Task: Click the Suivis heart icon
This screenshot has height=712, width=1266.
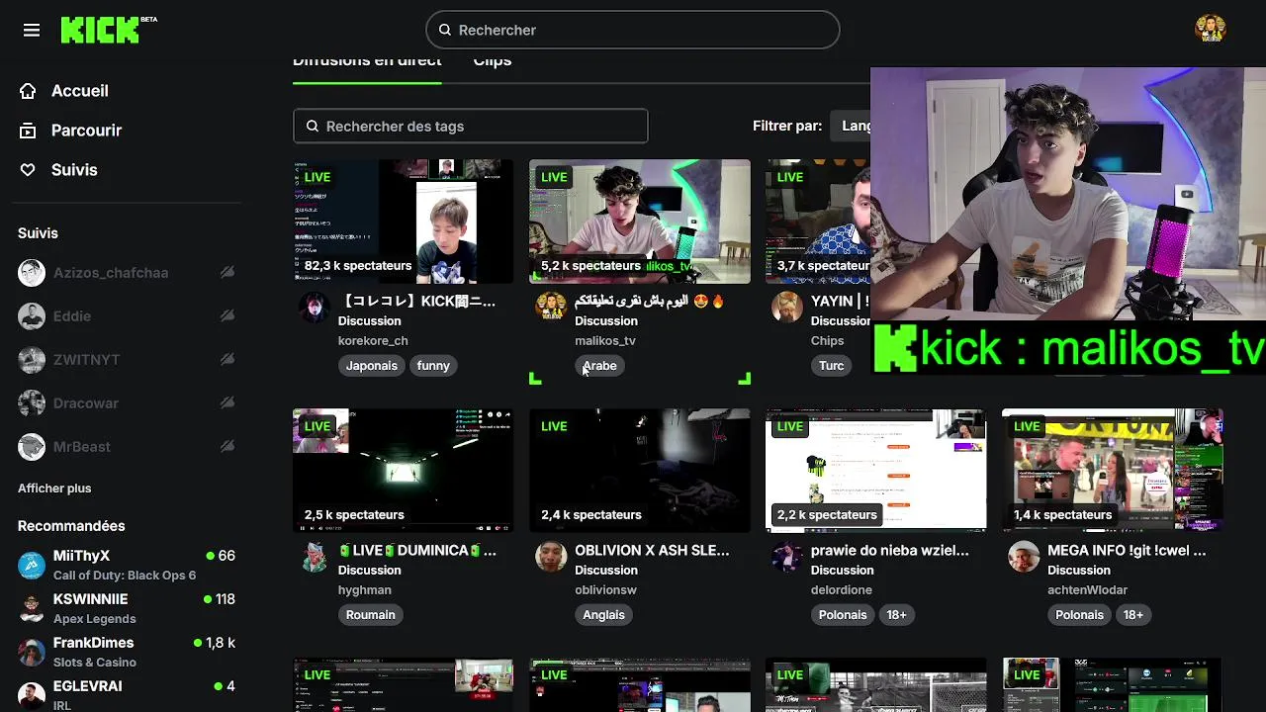Action: pyautogui.click(x=29, y=170)
